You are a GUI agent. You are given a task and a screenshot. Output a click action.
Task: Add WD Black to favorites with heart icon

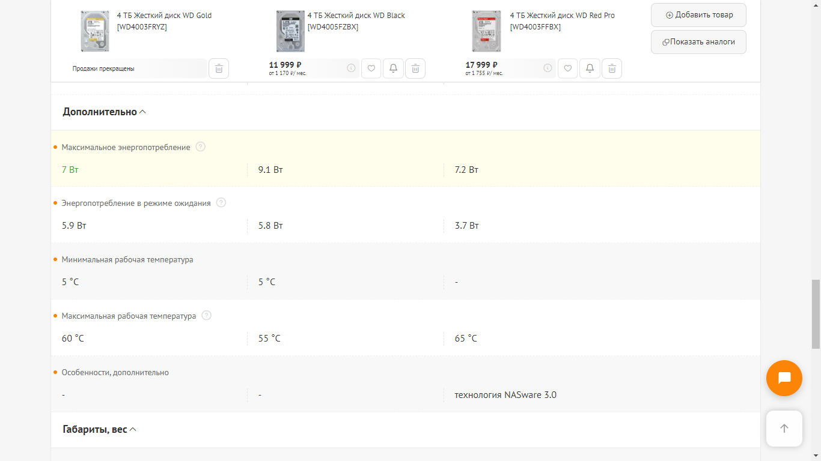[371, 68]
